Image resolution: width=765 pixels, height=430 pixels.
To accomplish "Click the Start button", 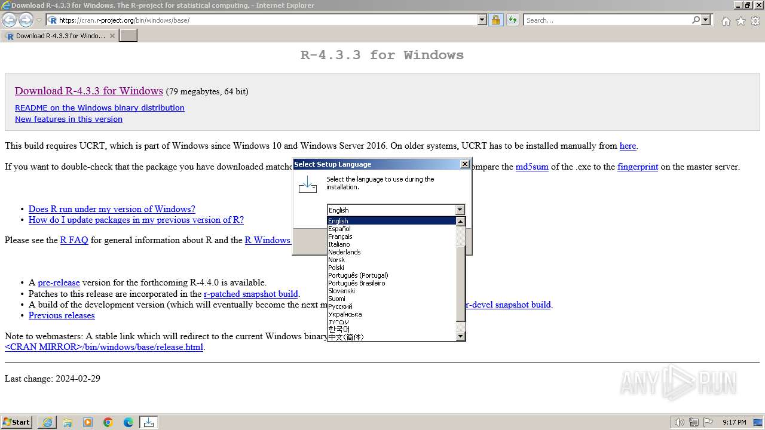I will coord(17,422).
